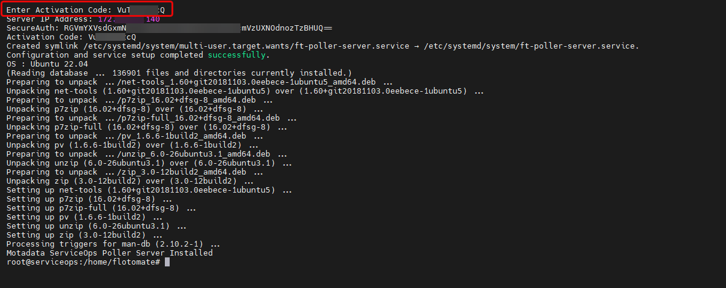The height and width of the screenshot is (288, 726).
Task: Click the SecureAuth token line
Action: coord(169,28)
